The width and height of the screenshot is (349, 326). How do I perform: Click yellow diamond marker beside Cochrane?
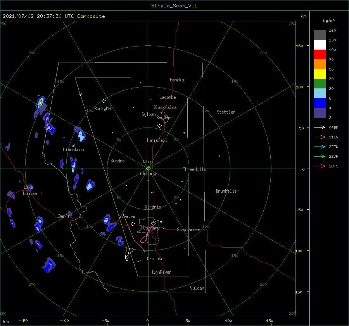133,224
